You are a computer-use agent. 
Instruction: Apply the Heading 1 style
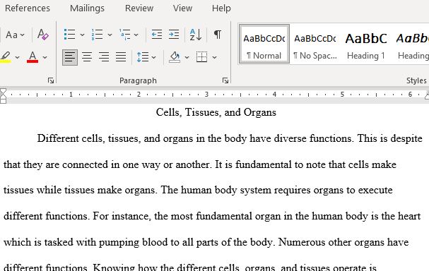click(x=366, y=44)
